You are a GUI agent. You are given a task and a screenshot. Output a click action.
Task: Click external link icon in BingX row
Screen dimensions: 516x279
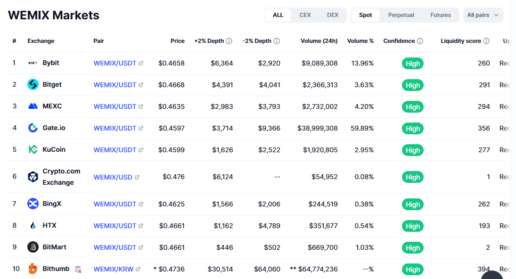141,205
